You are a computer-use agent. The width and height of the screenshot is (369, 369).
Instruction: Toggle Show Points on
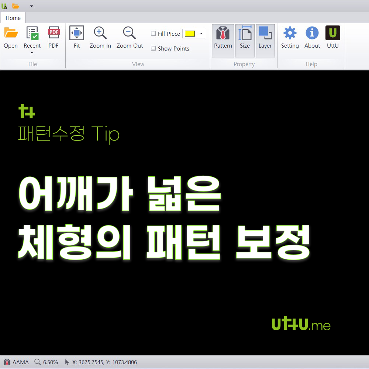(153, 48)
